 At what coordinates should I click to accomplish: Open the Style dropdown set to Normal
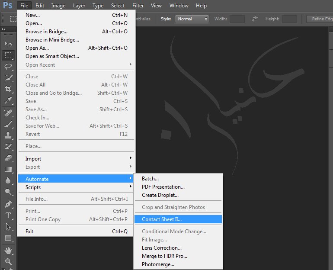(192, 19)
